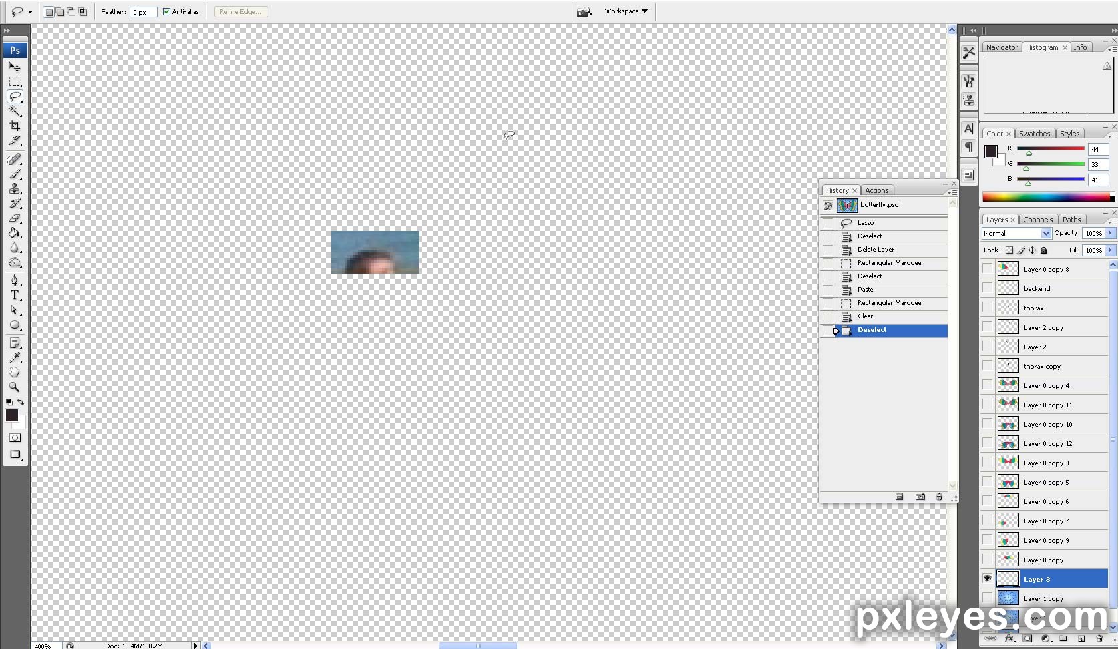Toggle Quick Mask mode
Viewport: 1118px width, 649px height.
15,438
